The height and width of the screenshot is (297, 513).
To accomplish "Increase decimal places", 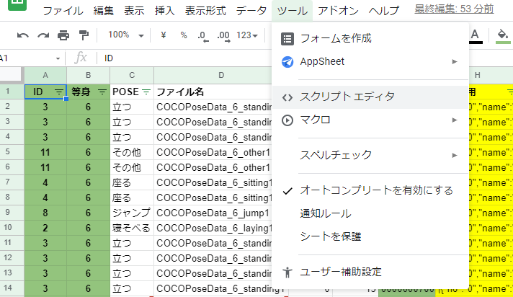I will (x=224, y=36).
